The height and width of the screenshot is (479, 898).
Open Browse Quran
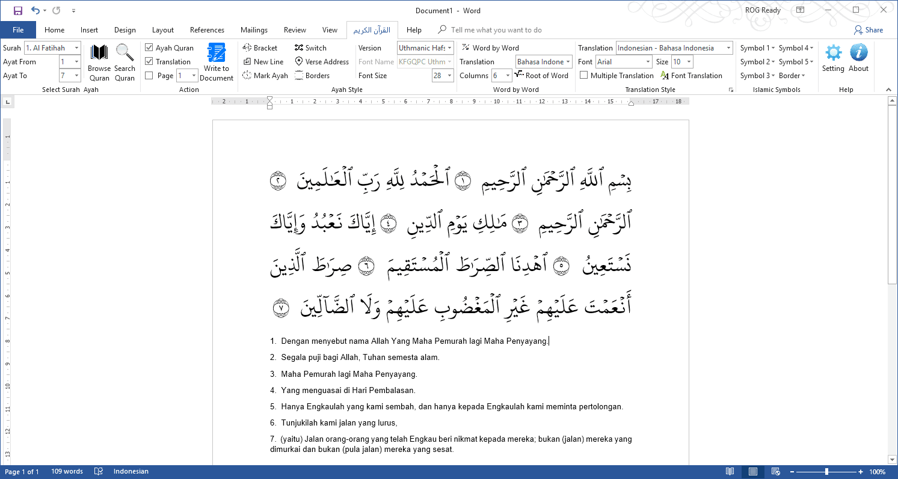point(99,63)
